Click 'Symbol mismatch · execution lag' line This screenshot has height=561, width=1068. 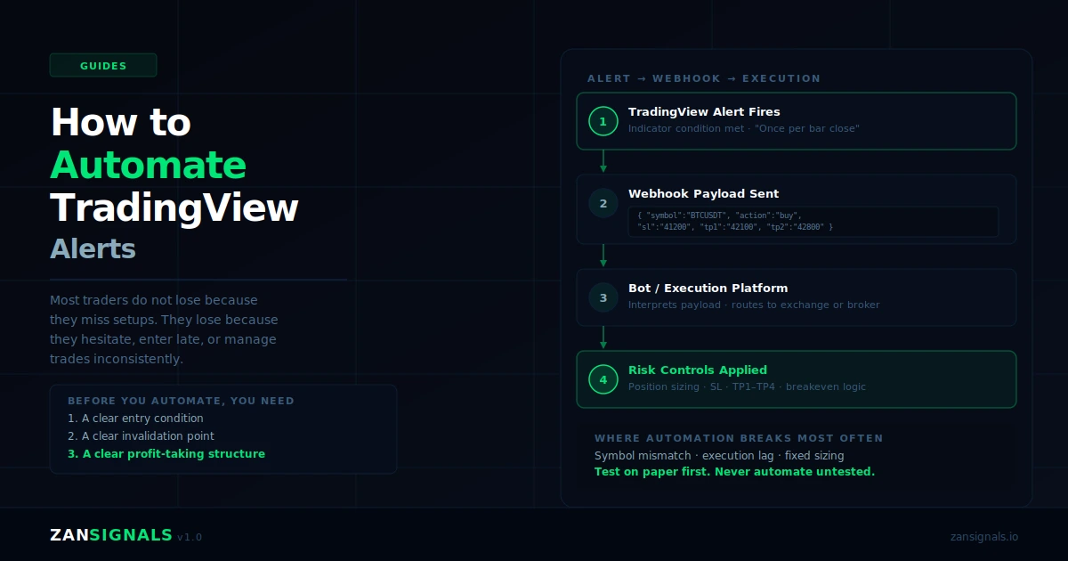tap(719, 456)
